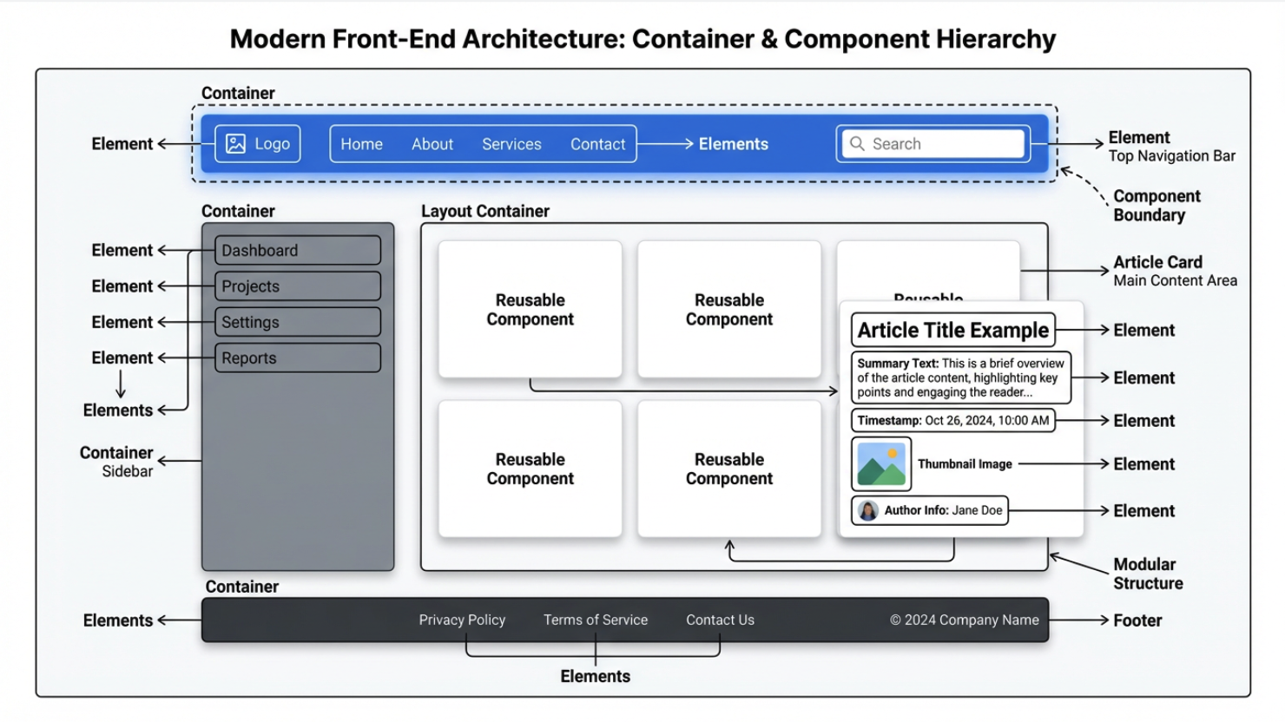Open the Home navigation item
1285x722 pixels.
(x=361, y=144)
